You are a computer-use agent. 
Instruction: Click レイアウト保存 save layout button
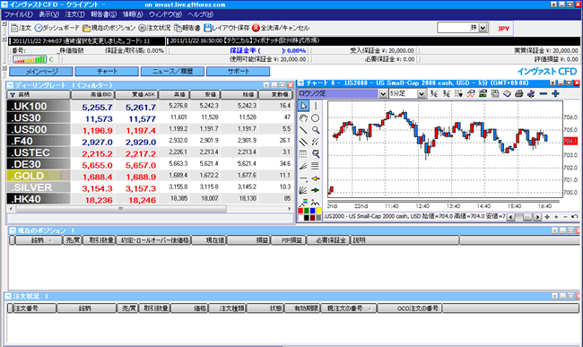pyautogui.click(x=226, y=28)
